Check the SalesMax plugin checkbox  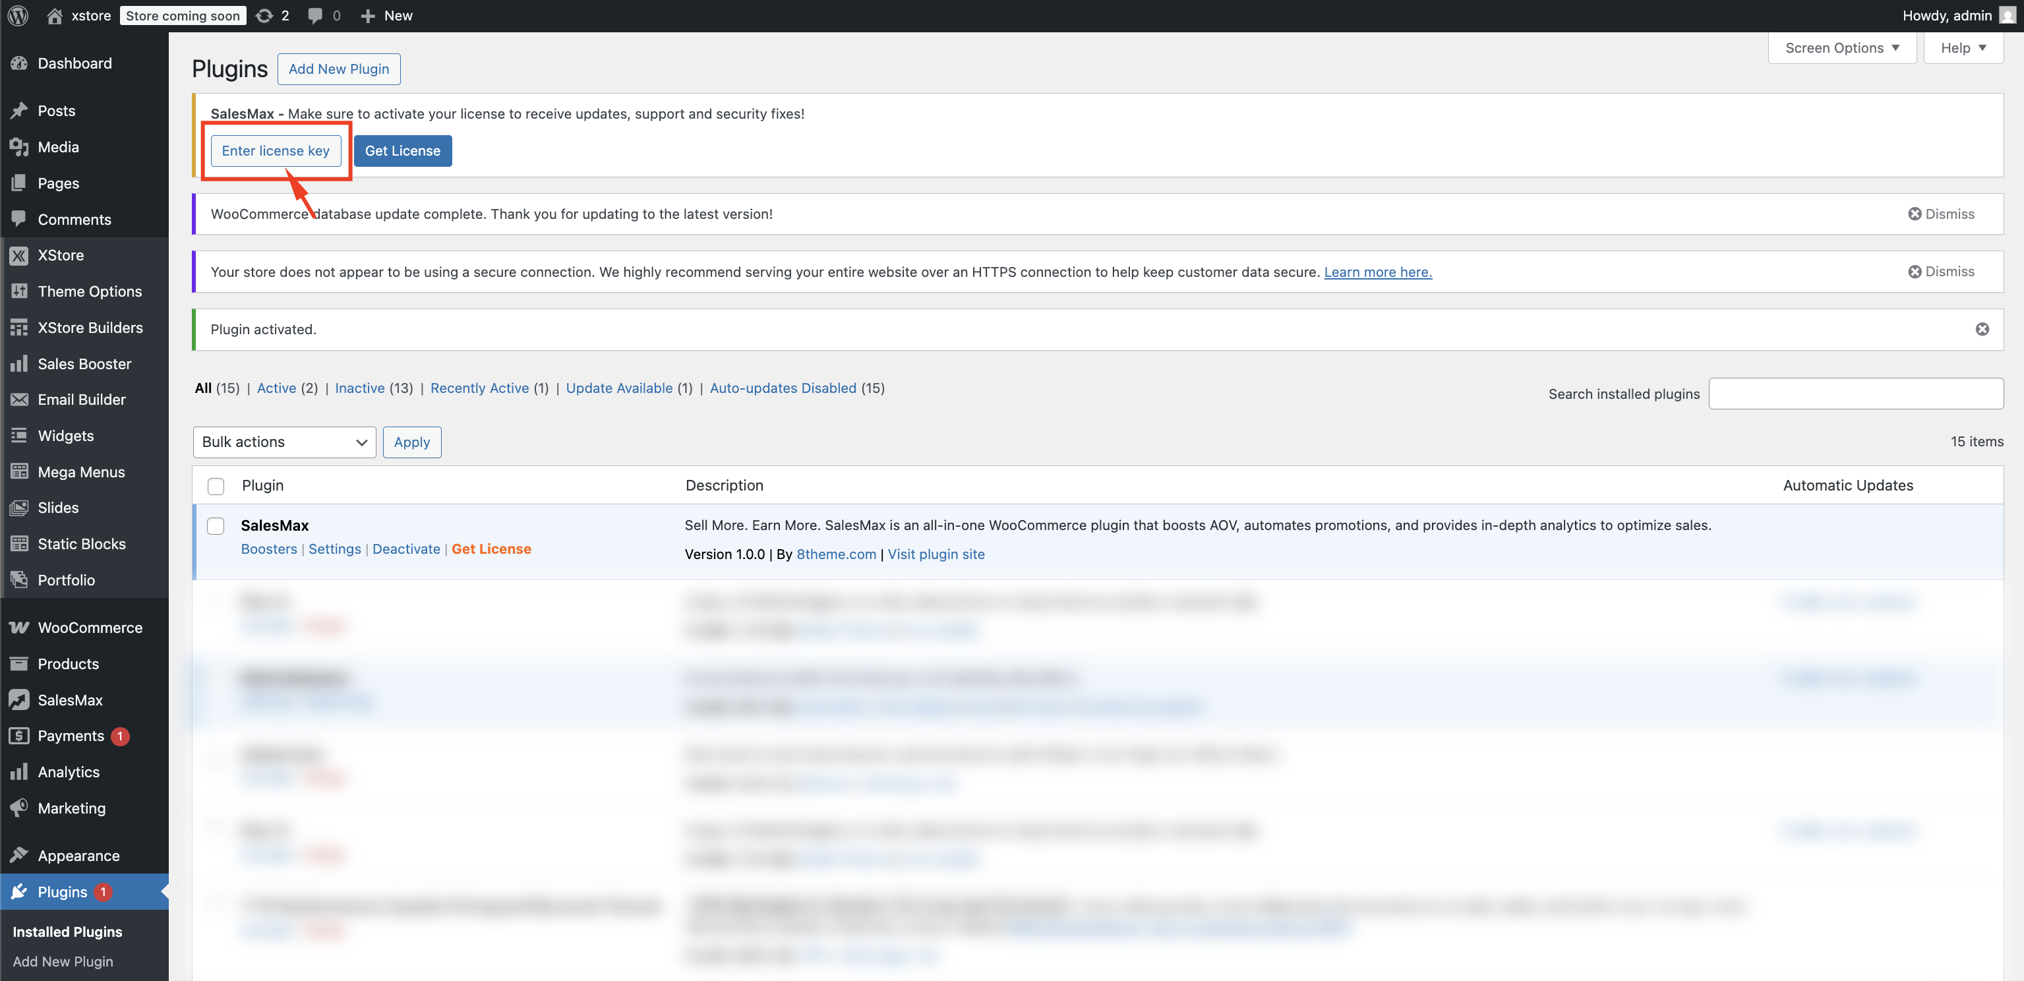(x=216, y=525)
